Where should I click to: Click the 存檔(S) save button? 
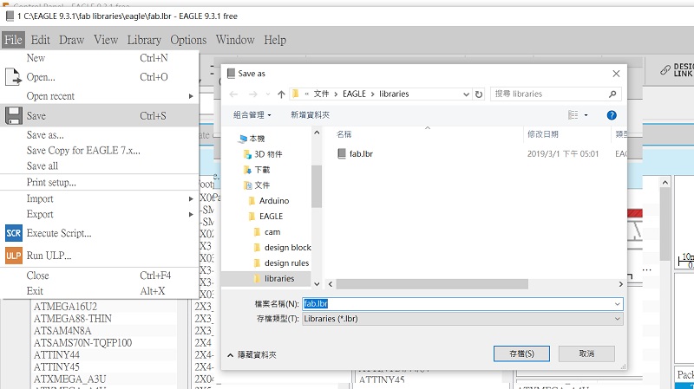[x=522, y=353]
